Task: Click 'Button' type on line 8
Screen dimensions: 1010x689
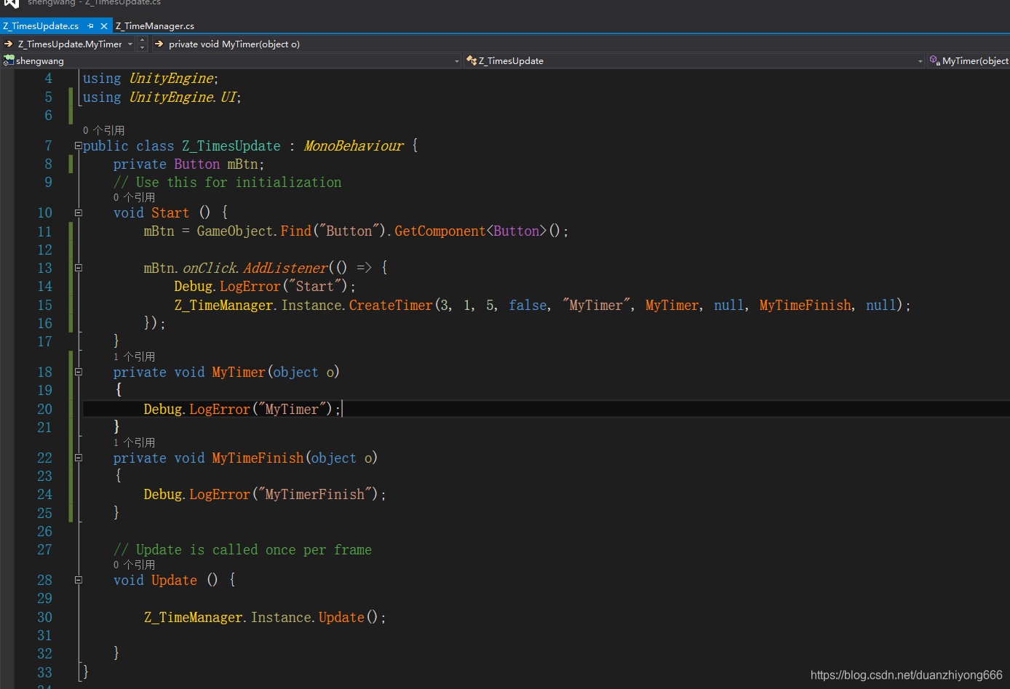Action: pyautogui.click(x=196, y=164)
